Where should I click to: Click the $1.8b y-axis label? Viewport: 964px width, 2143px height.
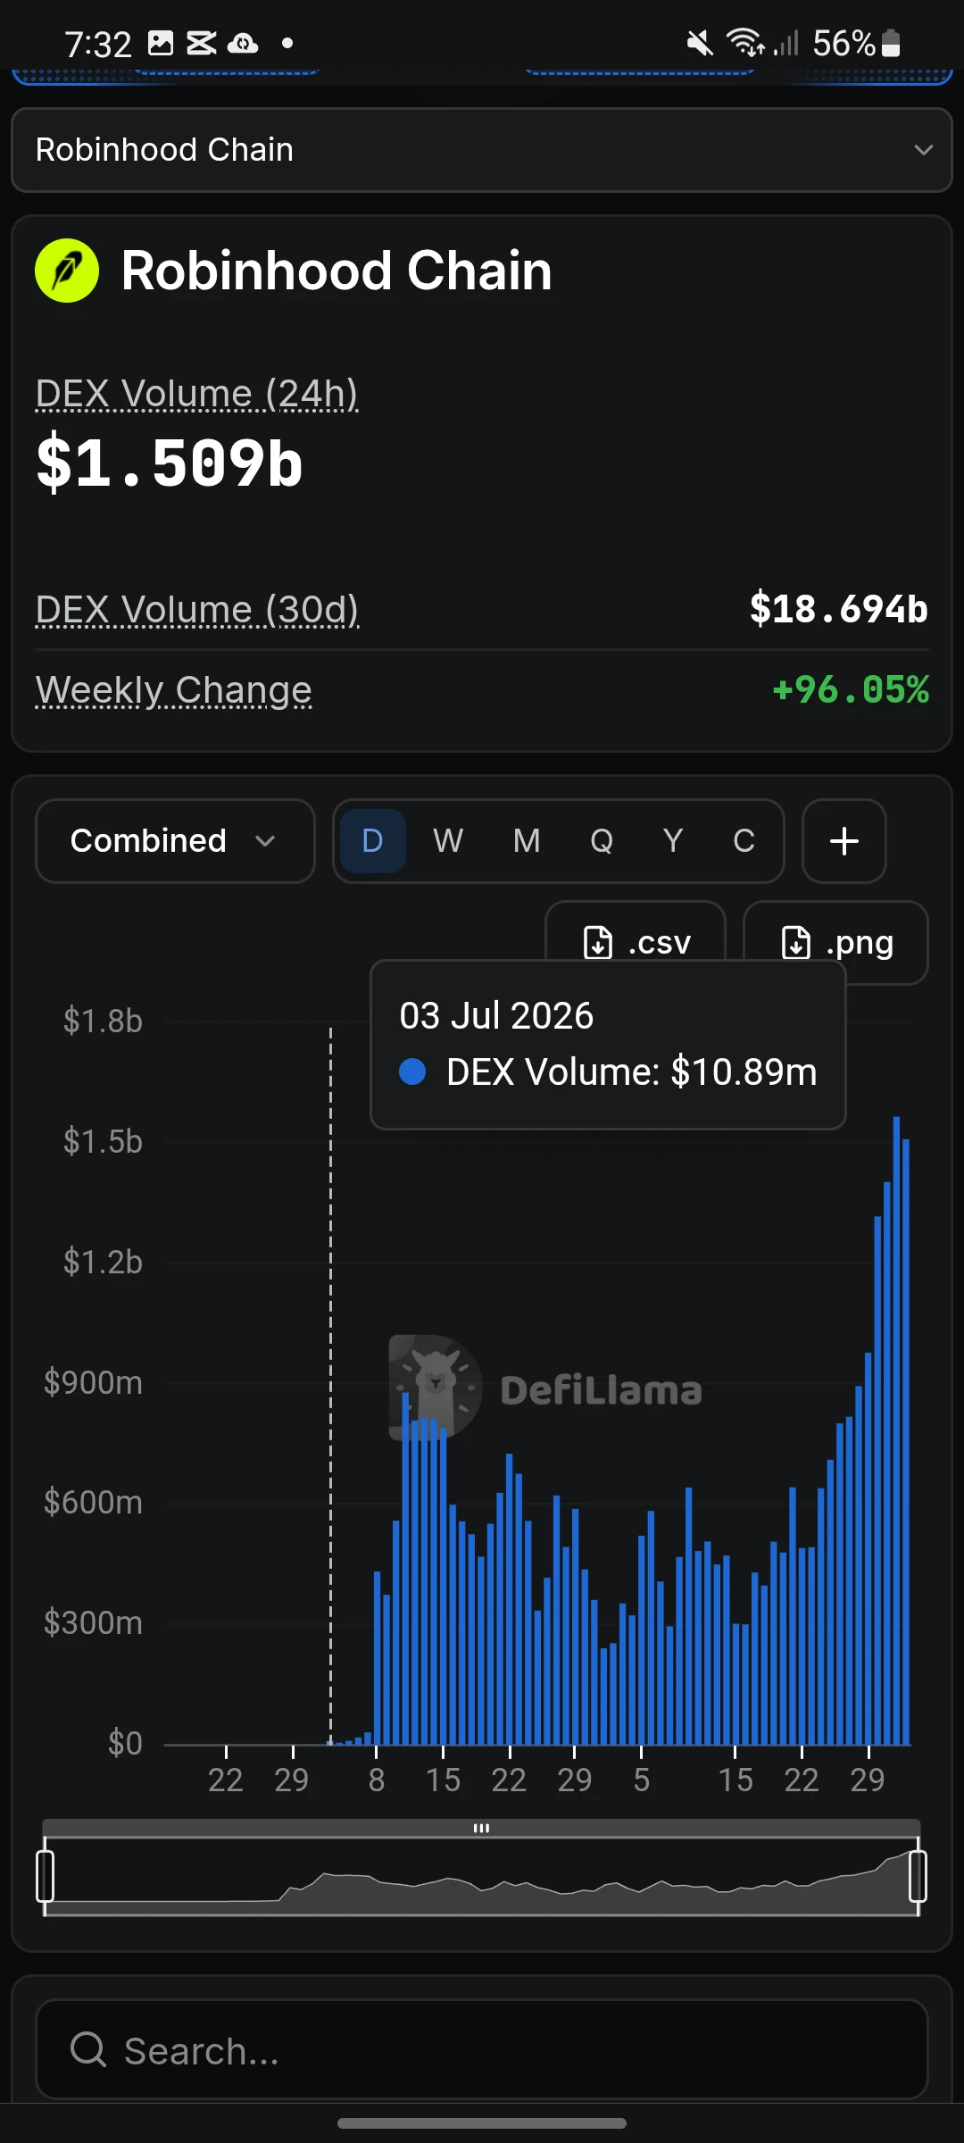tap(103, 1021)
